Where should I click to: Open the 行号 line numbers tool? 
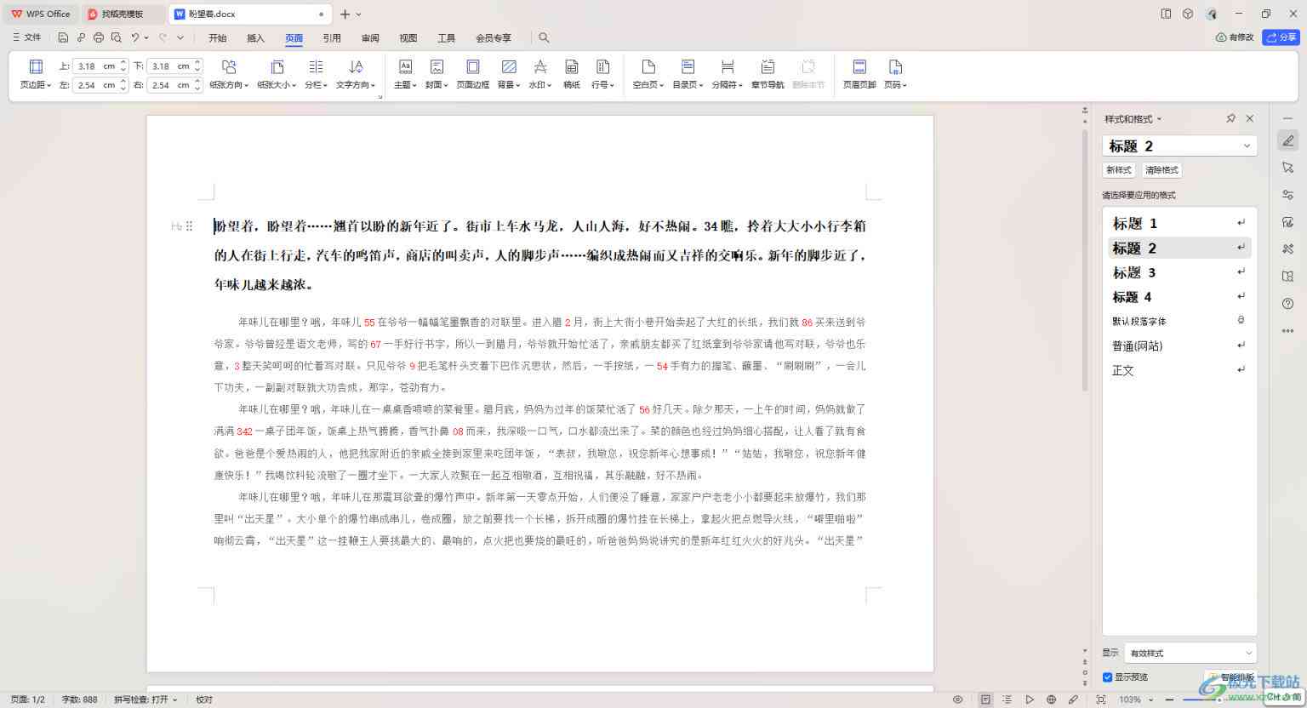click(602, 74)
